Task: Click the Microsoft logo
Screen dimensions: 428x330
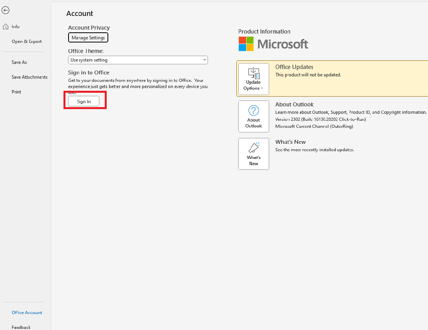Action: (x=273, y=44)
